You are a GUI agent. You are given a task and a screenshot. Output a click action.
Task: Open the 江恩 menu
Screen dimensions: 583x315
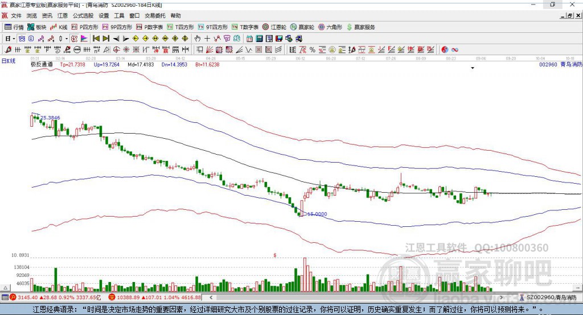click(x=63, y=15)
